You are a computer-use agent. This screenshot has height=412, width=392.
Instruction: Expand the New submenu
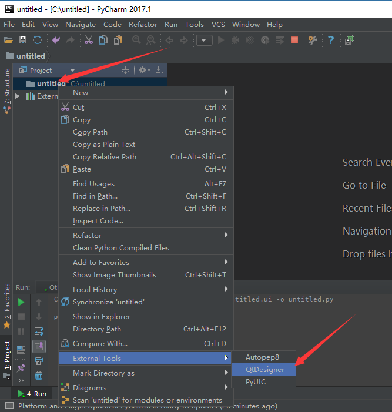(x=146, y=93)
